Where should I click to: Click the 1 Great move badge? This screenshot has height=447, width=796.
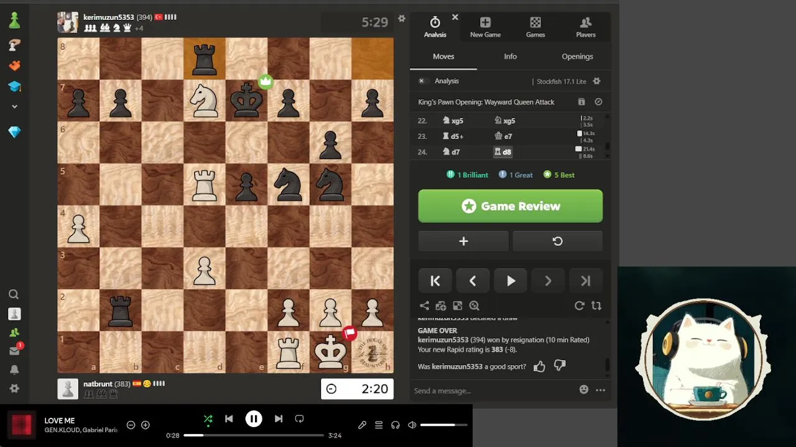(x=516, y=175)
